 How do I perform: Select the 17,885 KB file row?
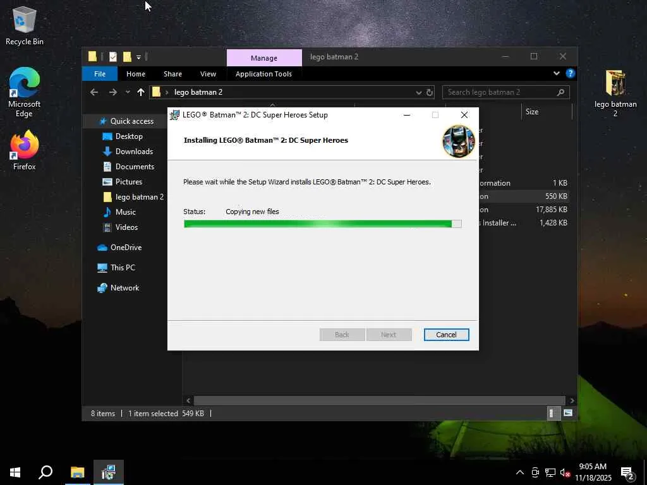pos(524,210)
